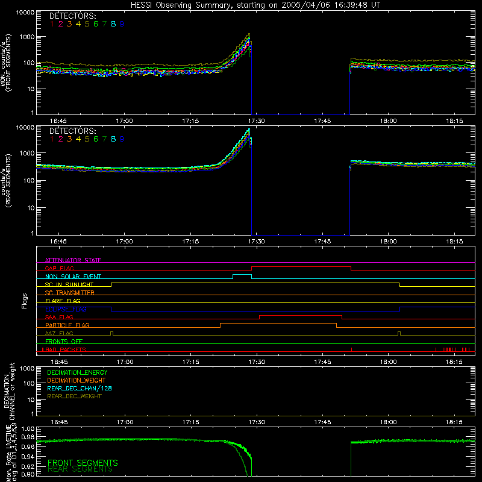Select detector 3 in front segments legend
The width and height of the screenshot is (482, 482).
click(69, 23)
